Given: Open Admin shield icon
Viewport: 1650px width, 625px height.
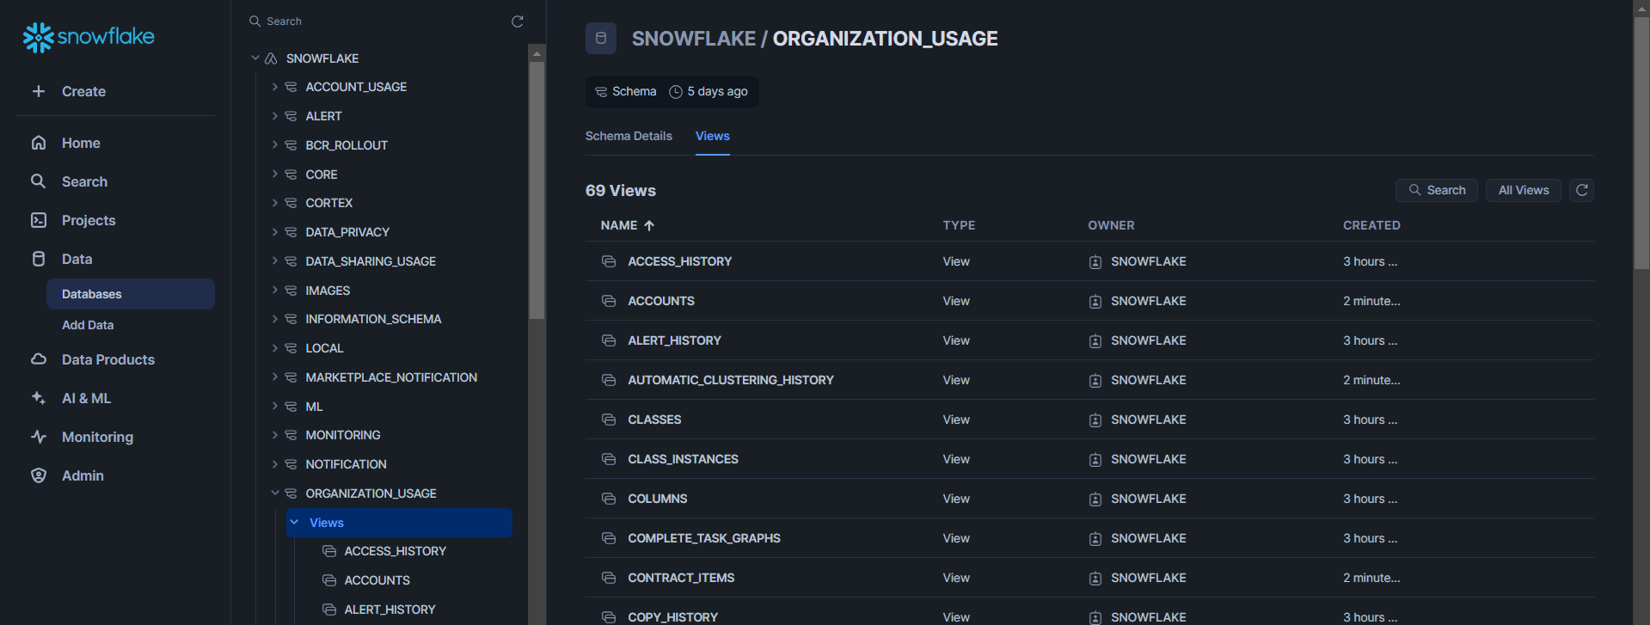Looking at the screenshot, I should tap(39, 475).
